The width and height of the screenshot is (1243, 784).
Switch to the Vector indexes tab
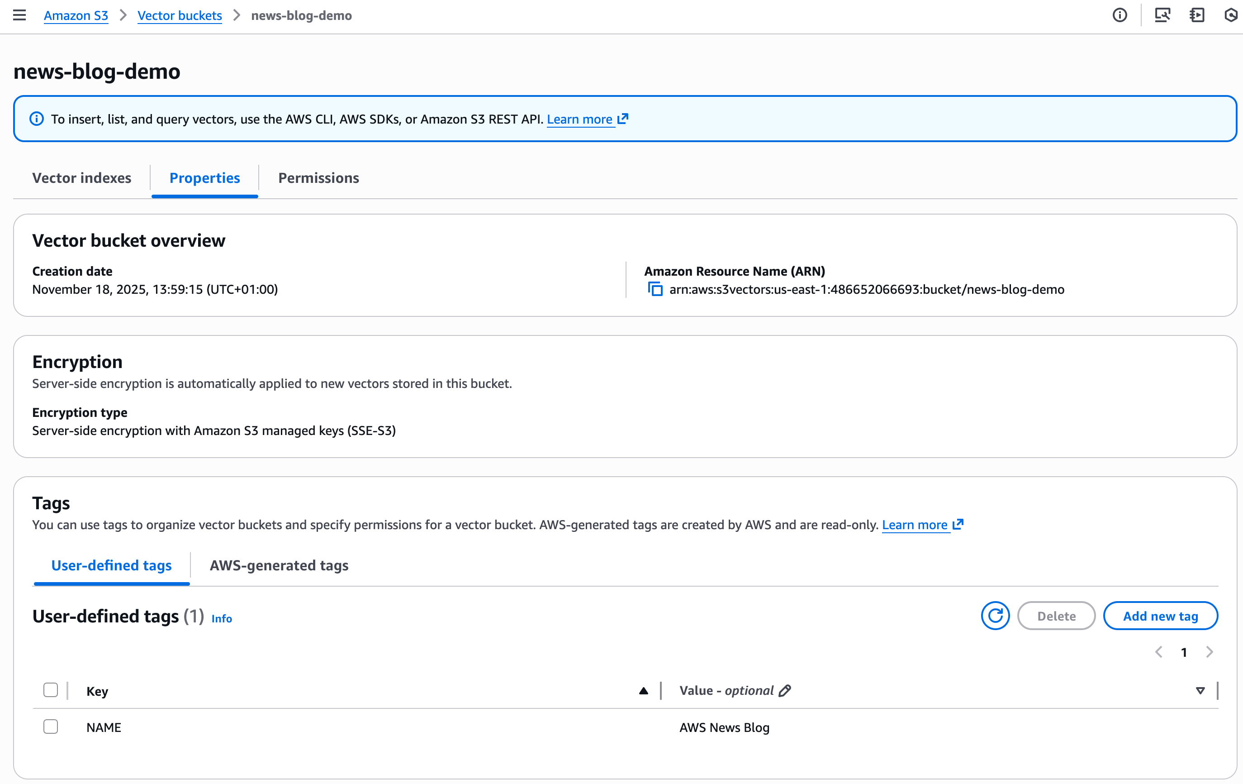(81, 177)
